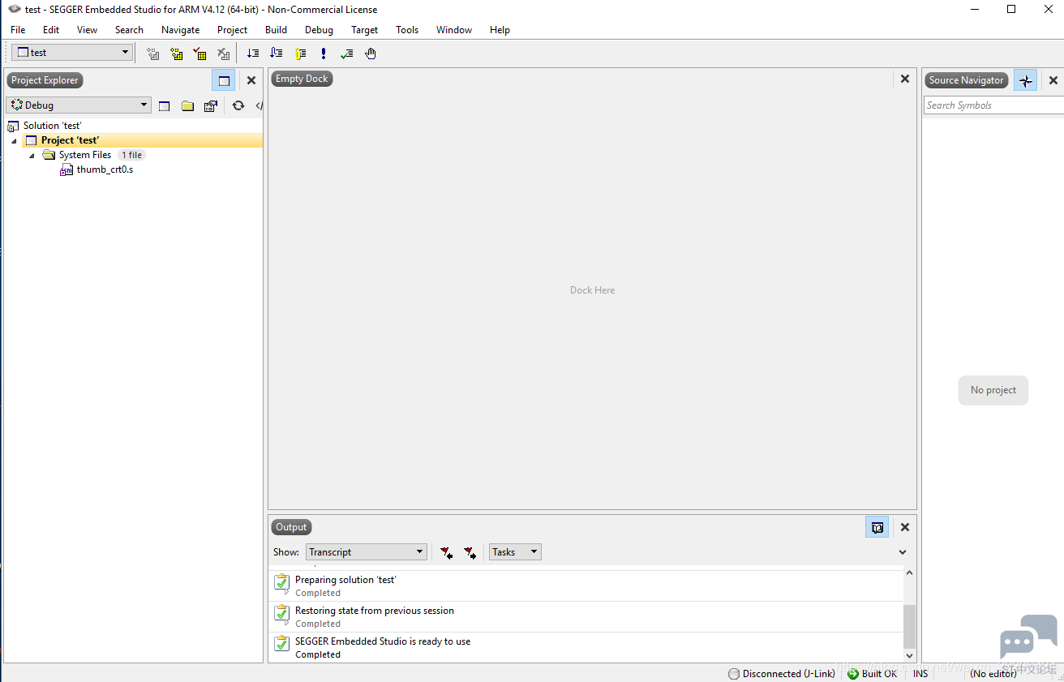1064x682 pixels.
Task: Click the Disconnected (J-Link) status text
Action: (788, 674)
